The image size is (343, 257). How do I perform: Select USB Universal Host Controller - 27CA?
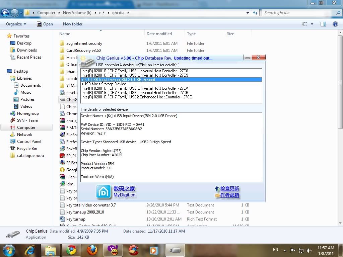pos(171,88)
